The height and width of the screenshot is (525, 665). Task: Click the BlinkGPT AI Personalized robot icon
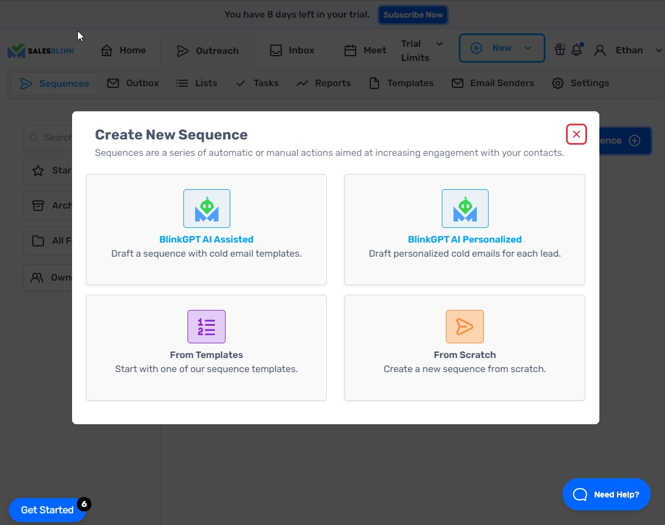tap(465, 209)
